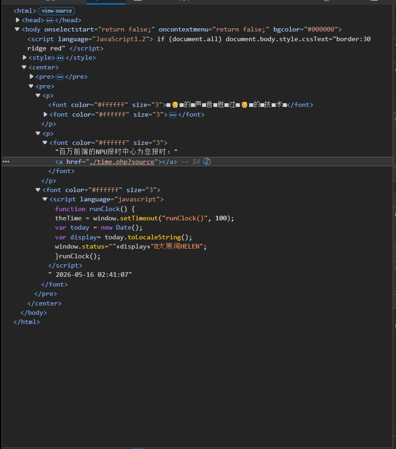This screenshot has height=449, width=396.
Task: Collapse the body element with its triangle
Action: point(17,29)
